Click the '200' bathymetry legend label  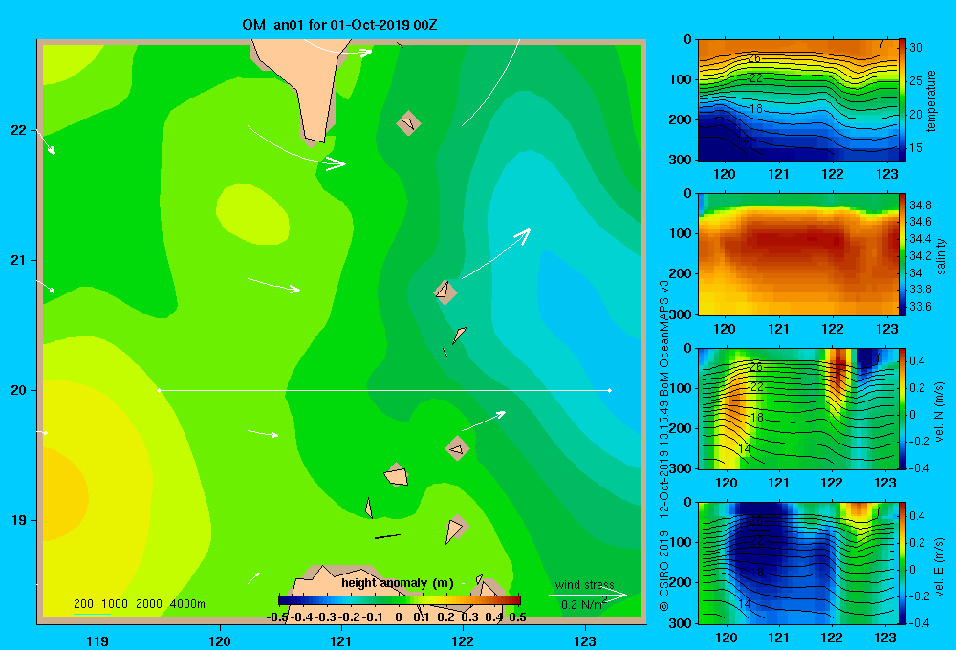(83, 604)
